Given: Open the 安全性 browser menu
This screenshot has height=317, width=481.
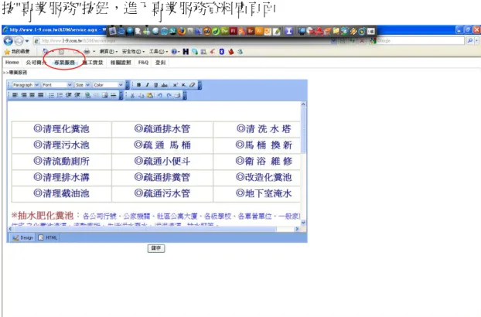Looking at the screenshot, I should click(133, 52).
